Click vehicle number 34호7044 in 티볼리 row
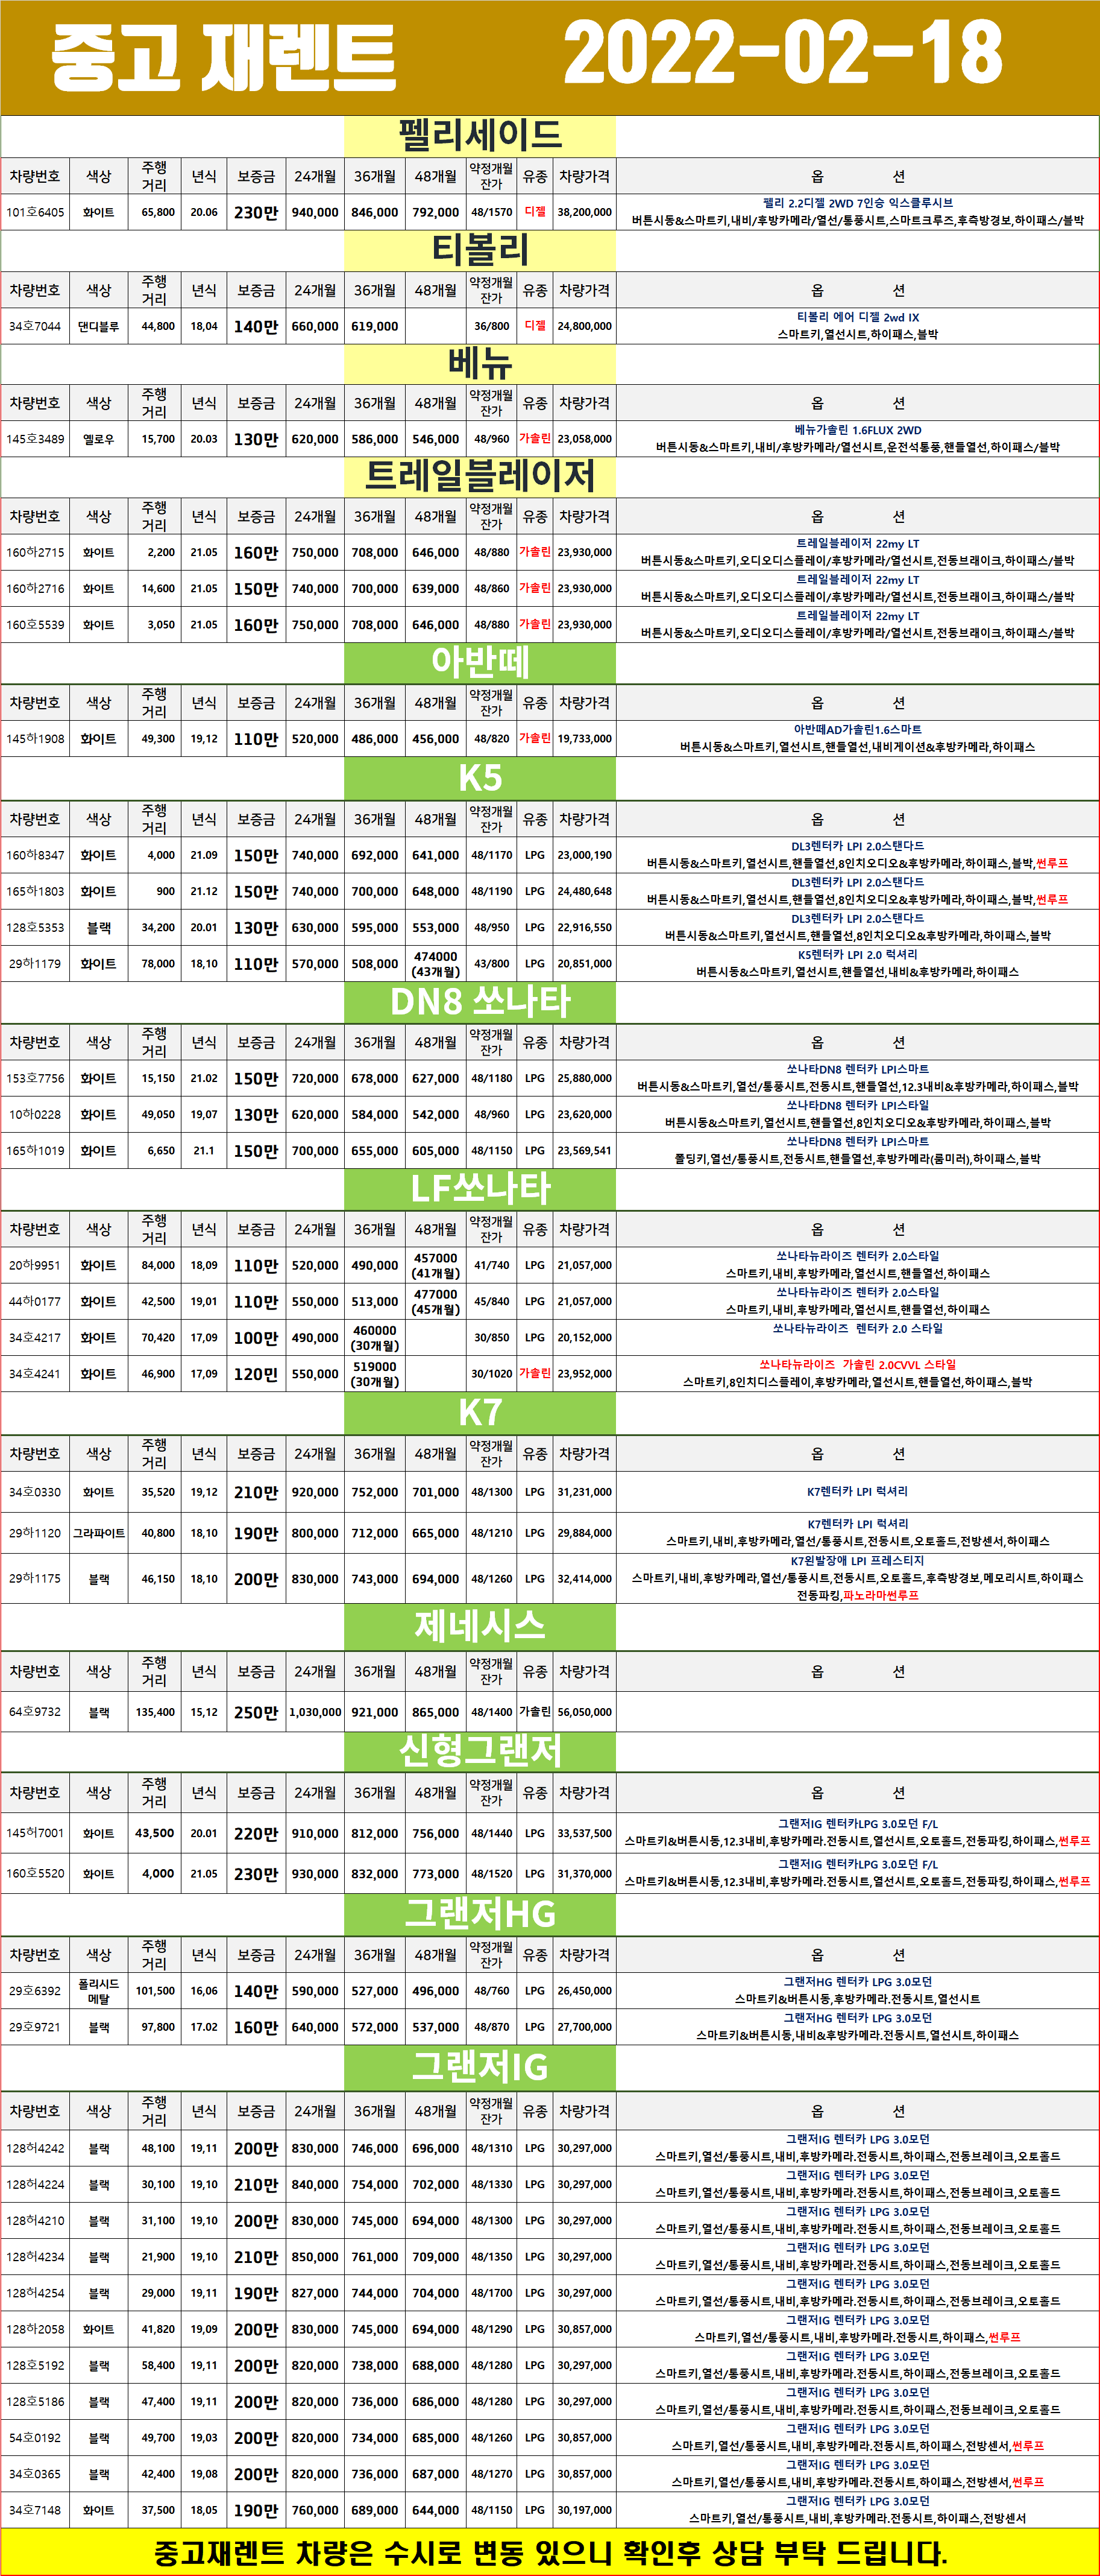This screenshot has width=1100, height=2576. pyautogui.click(x=35, y=326)
